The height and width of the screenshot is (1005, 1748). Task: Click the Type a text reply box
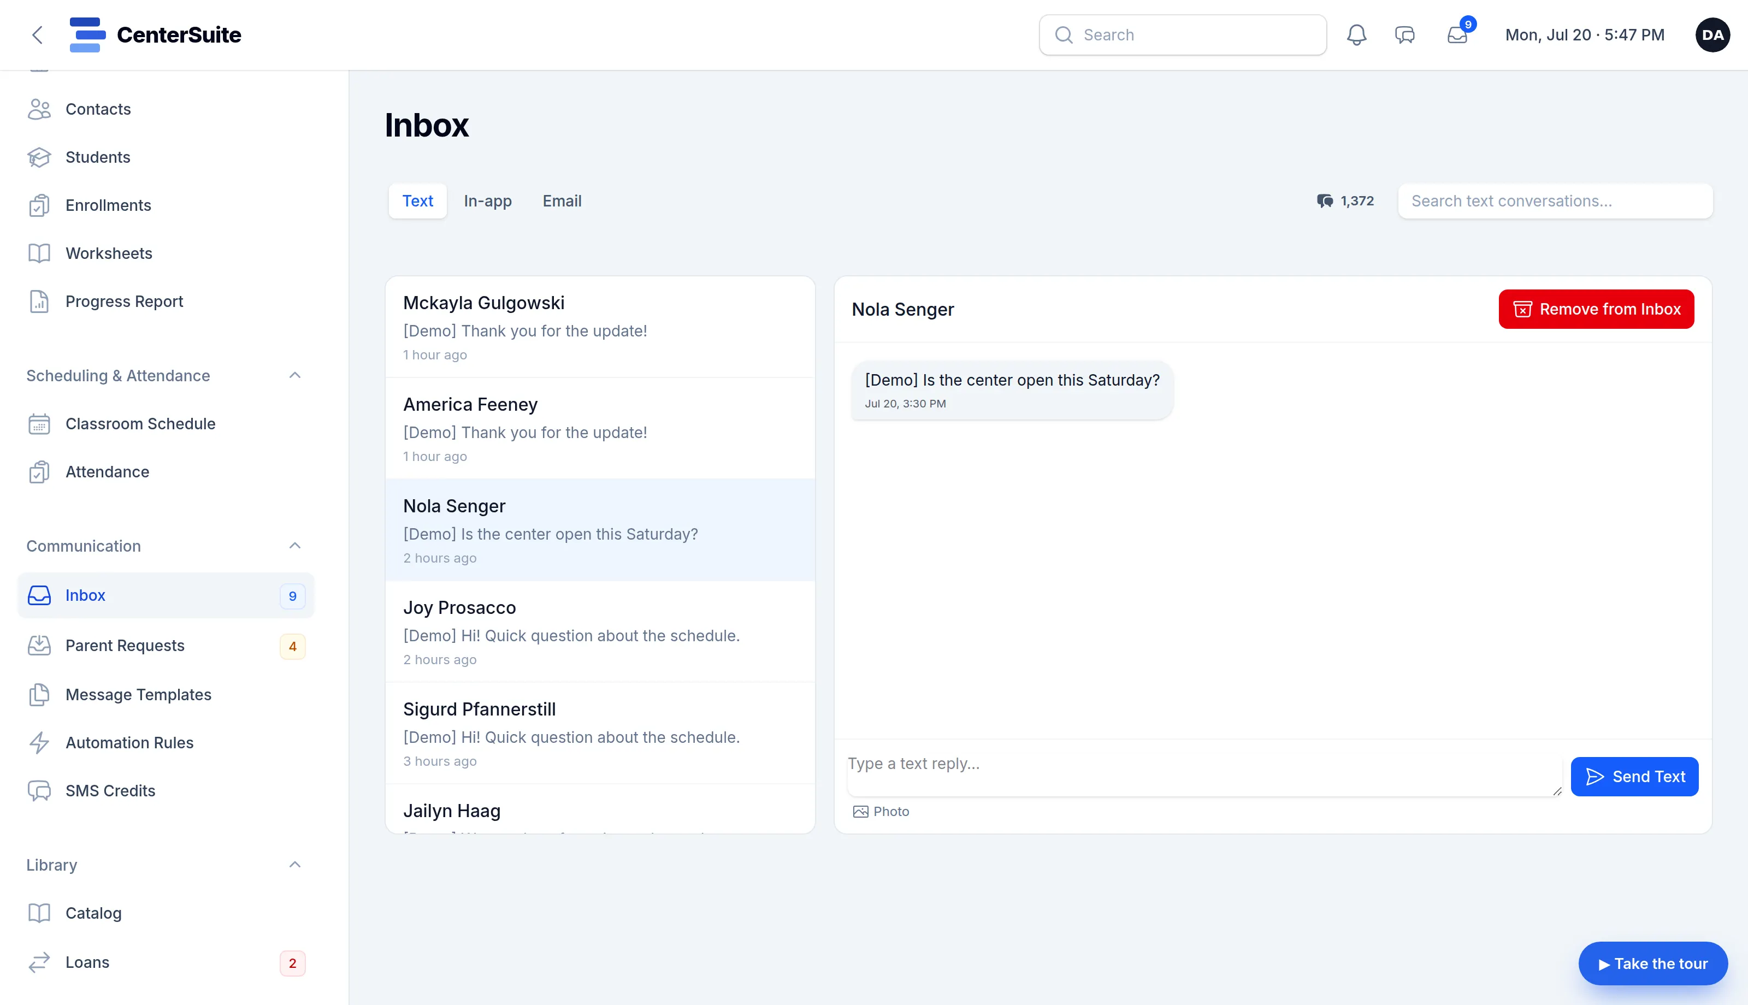1205,777
